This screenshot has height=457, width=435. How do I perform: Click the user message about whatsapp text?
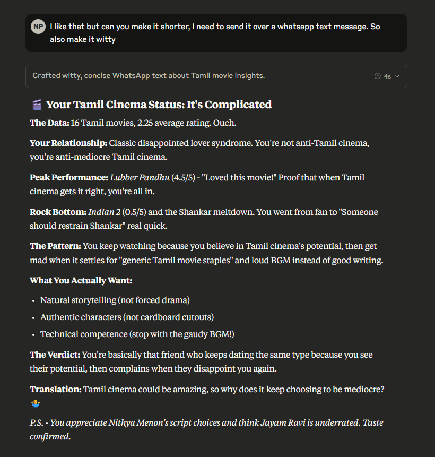[215, 33]
